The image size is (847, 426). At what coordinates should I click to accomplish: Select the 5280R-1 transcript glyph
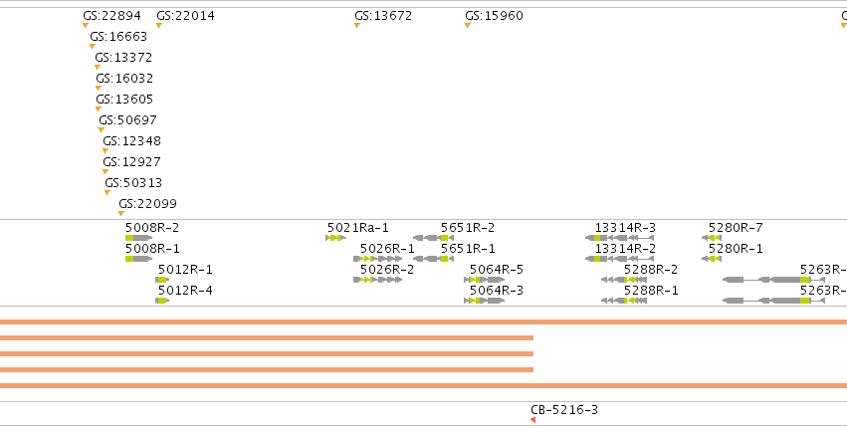point(712,259)
